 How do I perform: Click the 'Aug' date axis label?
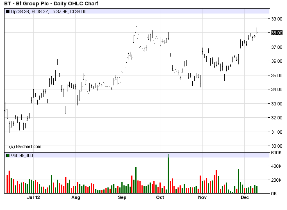tap(75, 197)
